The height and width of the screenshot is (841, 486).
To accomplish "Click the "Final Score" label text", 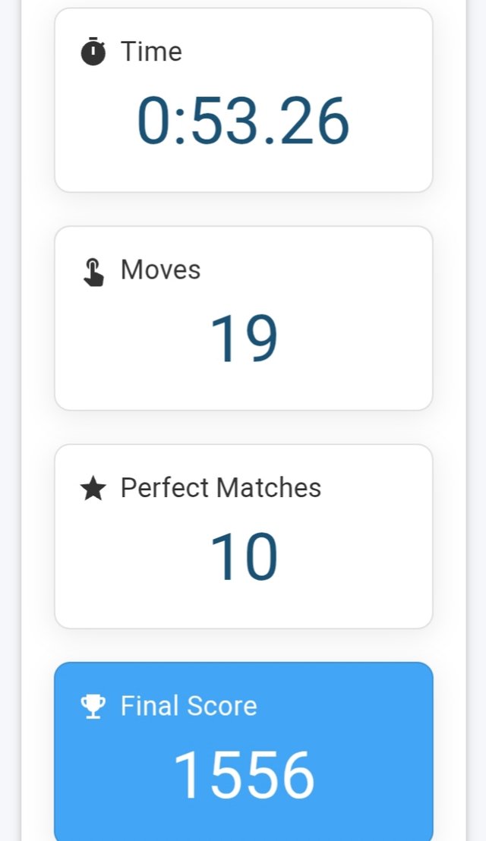I will point(188,706).
